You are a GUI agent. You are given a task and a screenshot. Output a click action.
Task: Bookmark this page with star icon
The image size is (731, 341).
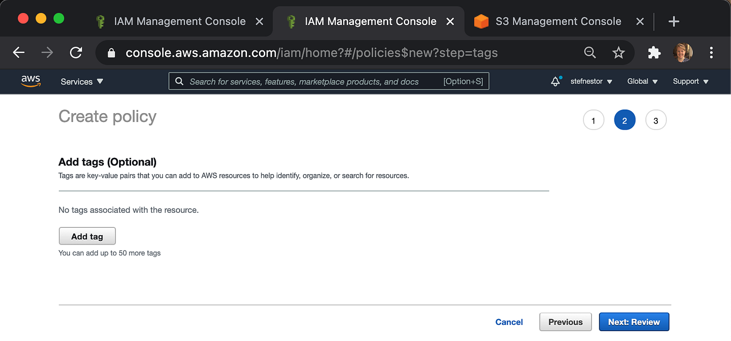coord(618,52)
